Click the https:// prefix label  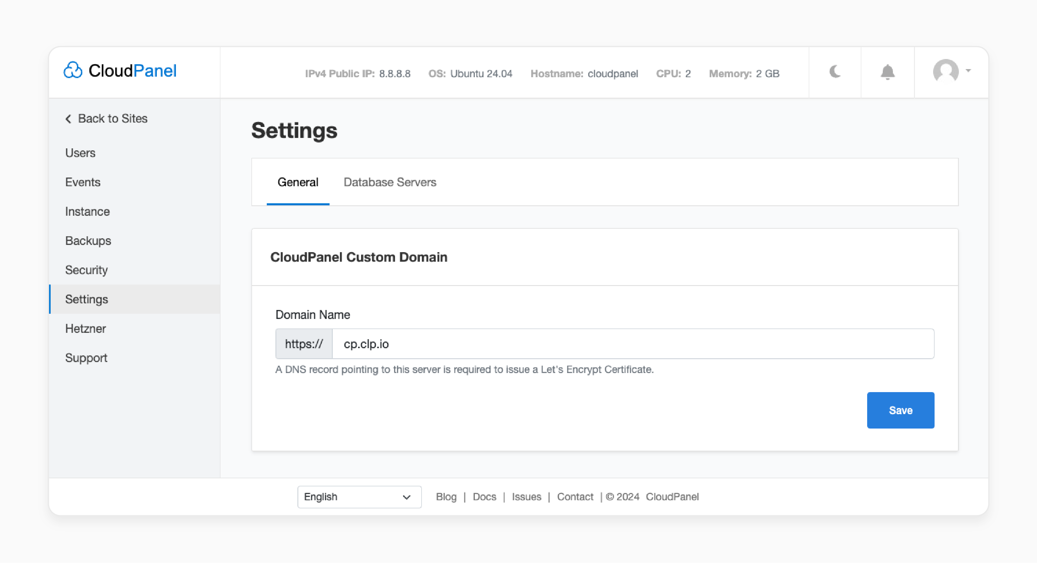tap(304, 344)
